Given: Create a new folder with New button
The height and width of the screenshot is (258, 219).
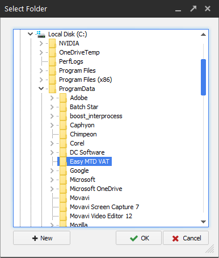Looking at the screenshot, I should [x=41, y=238].
